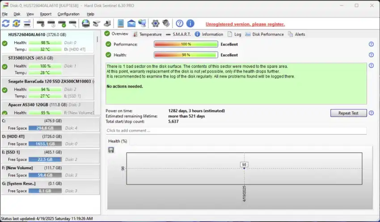Image resolution: width=380 pixels, height=222 pixels.
Task: Select the F: [New Volume] partition row
Action: [51, 172]
